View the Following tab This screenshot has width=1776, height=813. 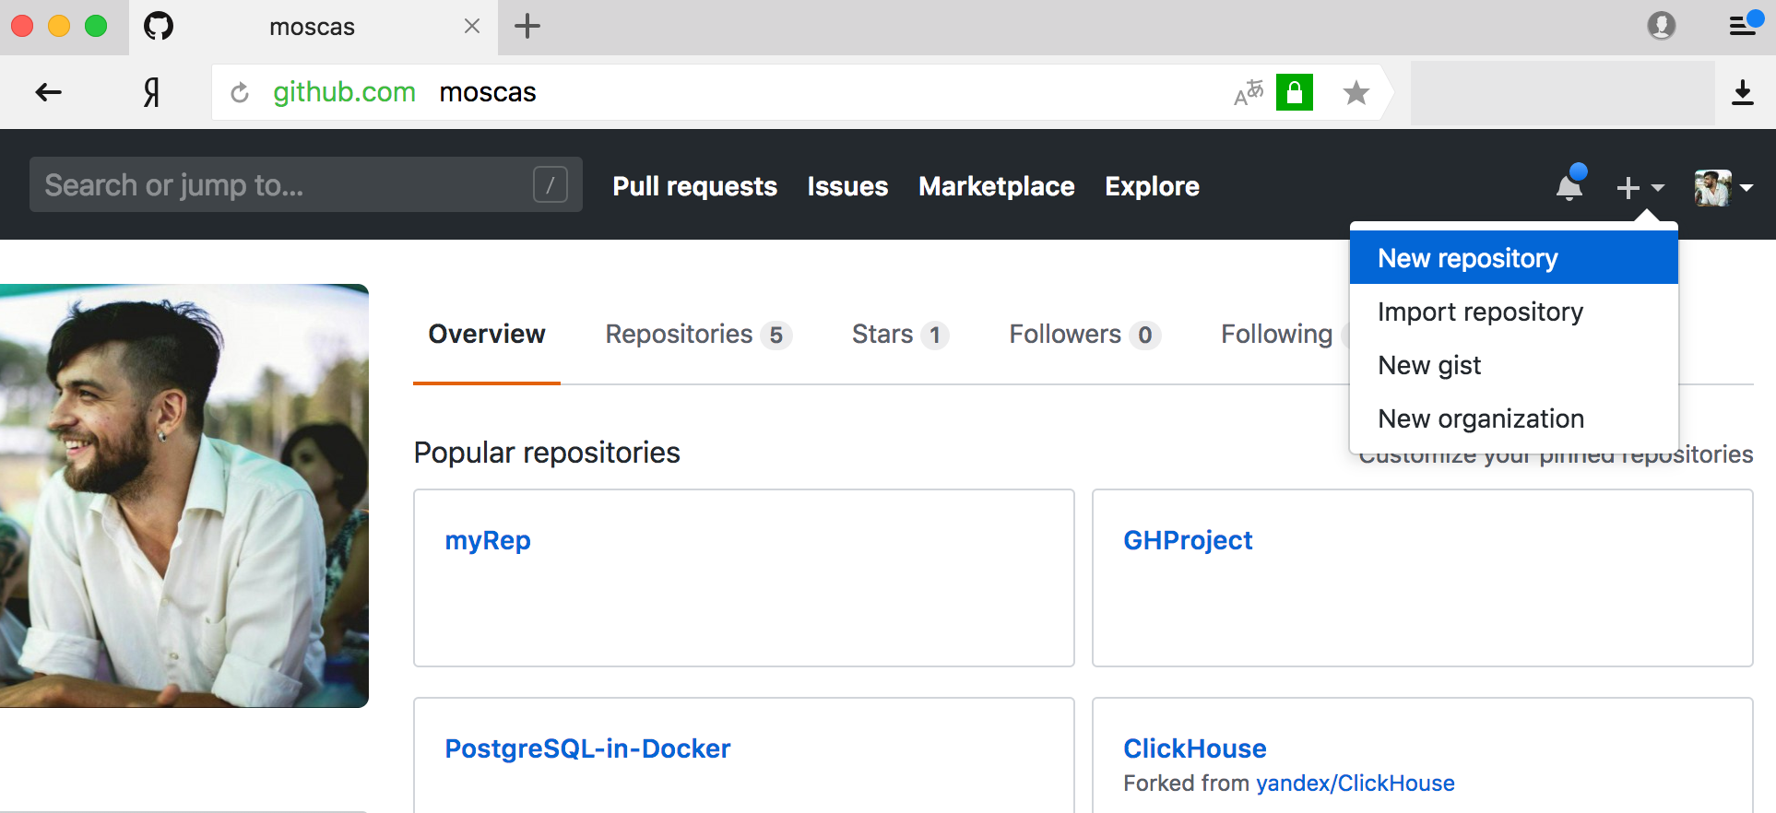[1277, 334]
